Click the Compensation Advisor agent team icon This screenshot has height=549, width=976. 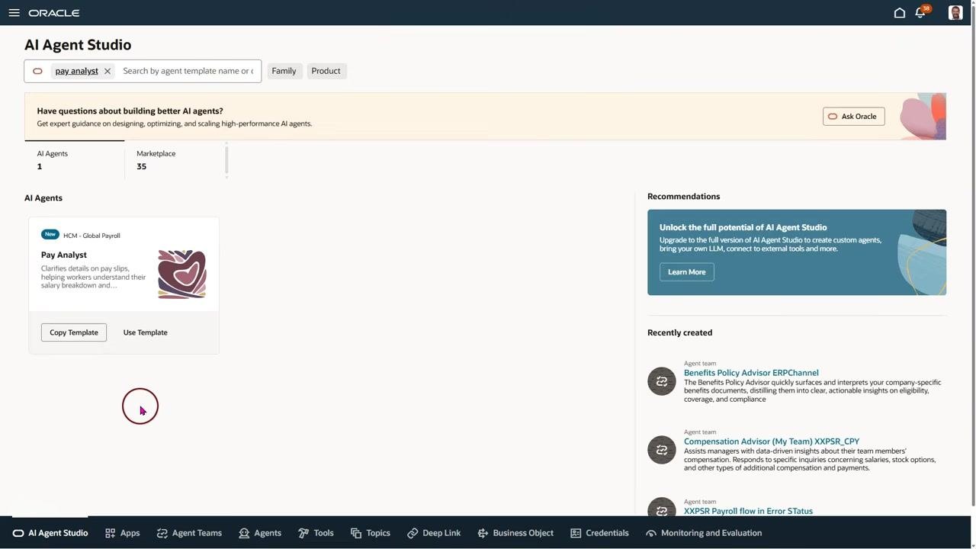(x=662, y=450)
